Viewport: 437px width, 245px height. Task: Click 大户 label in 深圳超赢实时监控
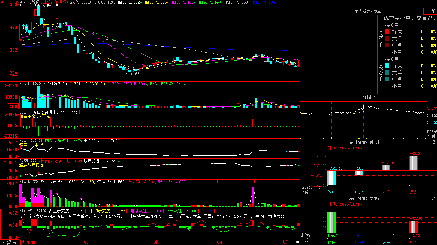click(386, 192)
